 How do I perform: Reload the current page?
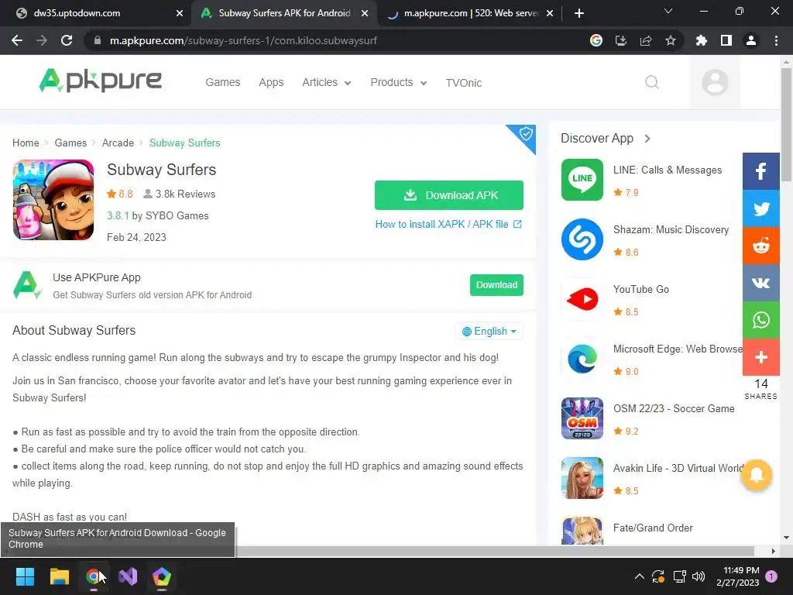pyautogui.click(x=67, y=40)
